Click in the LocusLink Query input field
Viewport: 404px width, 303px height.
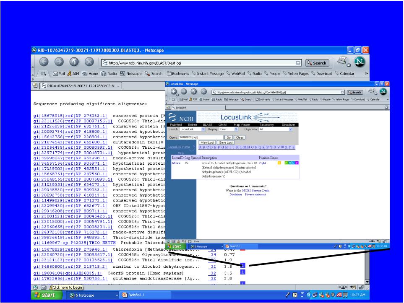click(x=201, y=137)
